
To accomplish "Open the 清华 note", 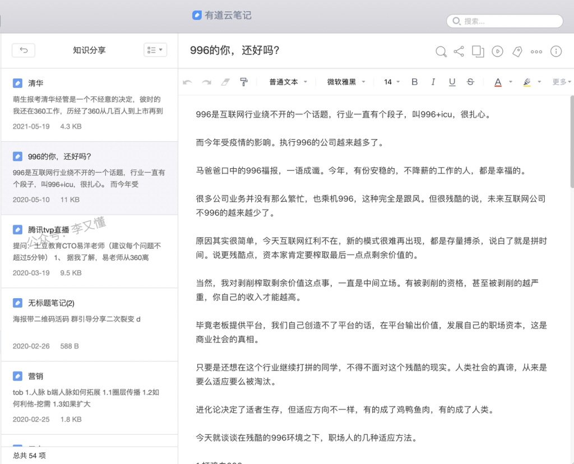I will [89, 105].
